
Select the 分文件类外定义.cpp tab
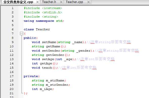coord(18,2)
